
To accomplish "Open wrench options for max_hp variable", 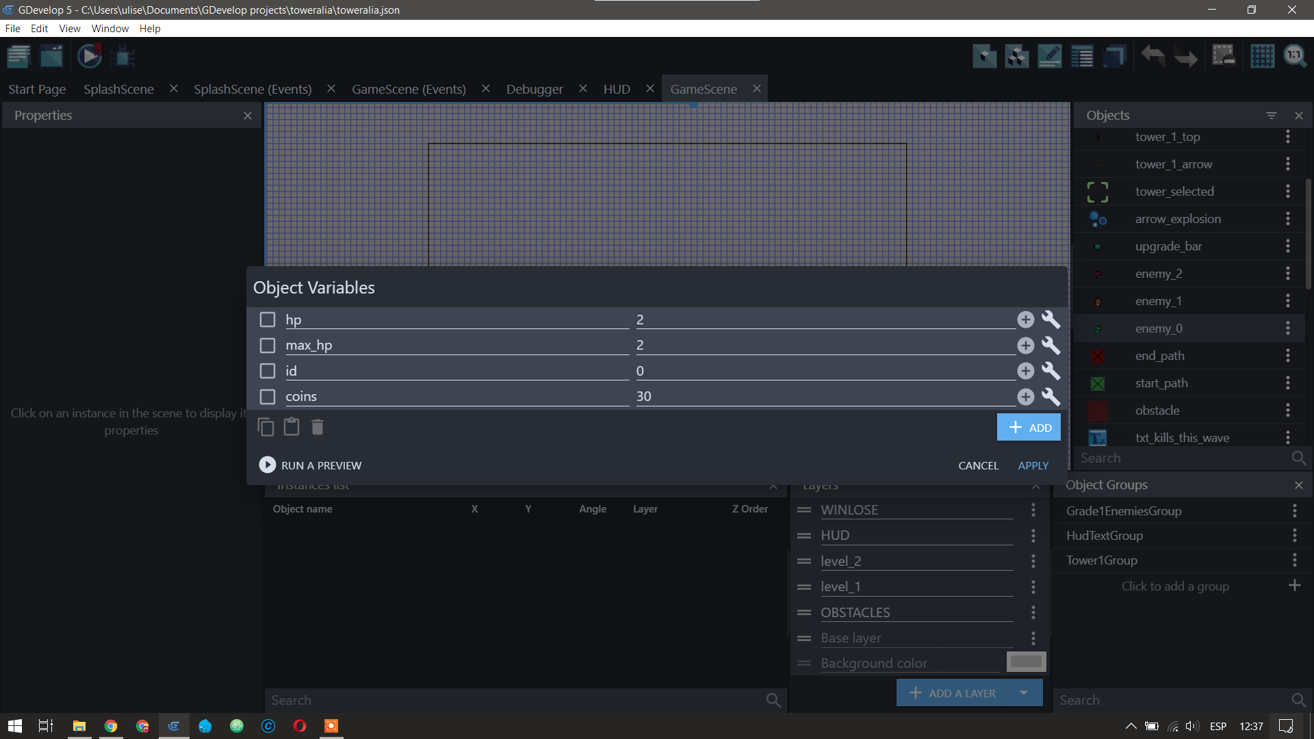I will 1051,346.
